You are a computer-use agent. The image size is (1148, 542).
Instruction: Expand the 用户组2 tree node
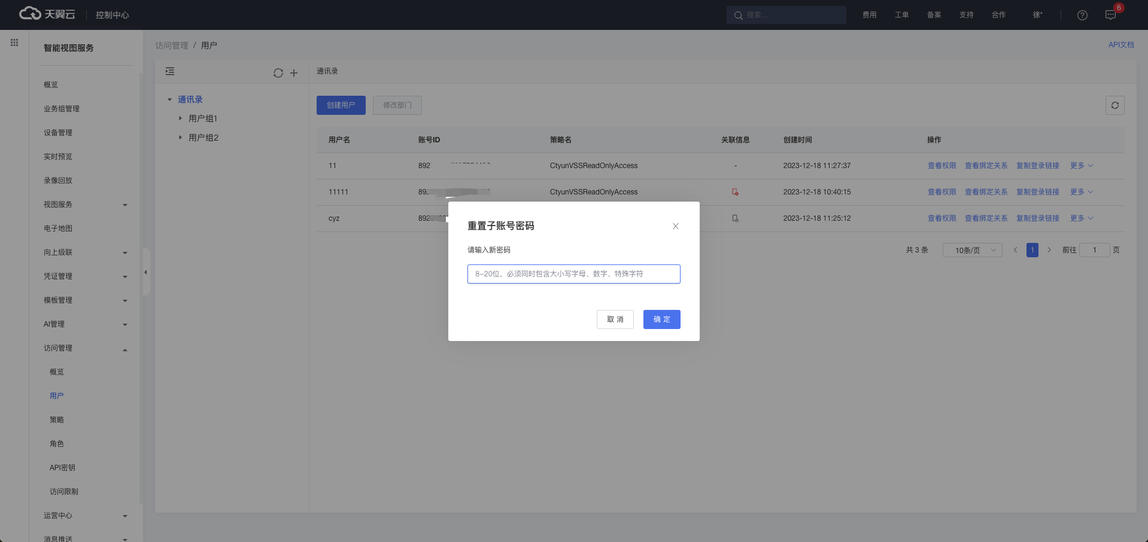point(180,138)
